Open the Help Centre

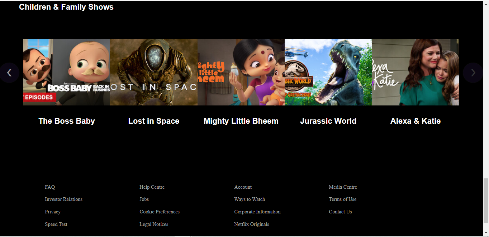(x=152, y=187)
